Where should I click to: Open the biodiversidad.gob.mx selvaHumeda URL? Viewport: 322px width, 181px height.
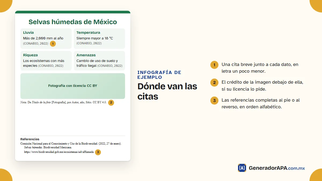59,152
